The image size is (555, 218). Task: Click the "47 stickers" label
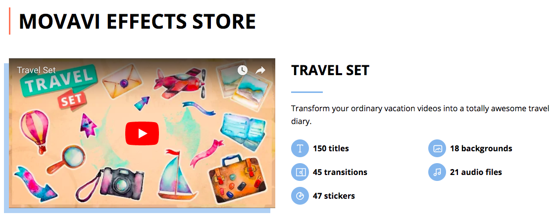[x=334, y=196]
